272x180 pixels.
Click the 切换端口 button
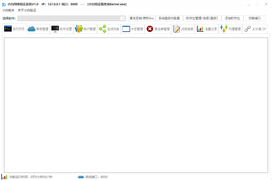(255, 18)
